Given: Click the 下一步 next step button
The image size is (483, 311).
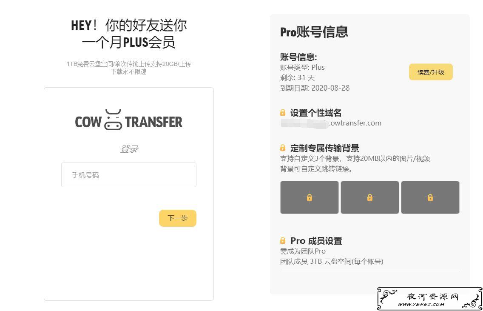Looking at the screenshot, I should point(178,218).
